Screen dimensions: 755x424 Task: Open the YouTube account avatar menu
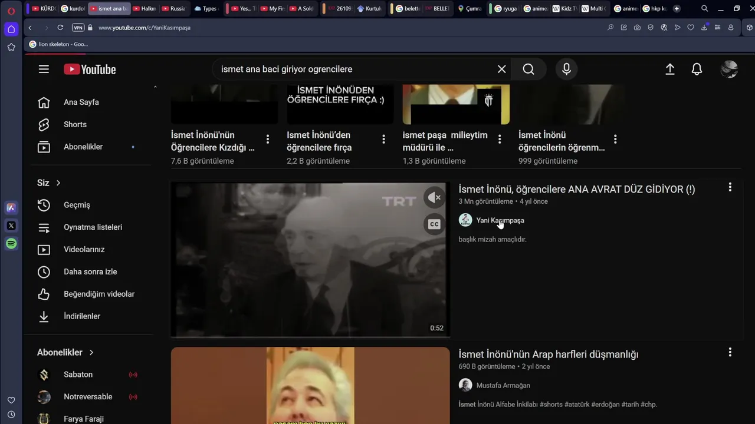point(730,69)
